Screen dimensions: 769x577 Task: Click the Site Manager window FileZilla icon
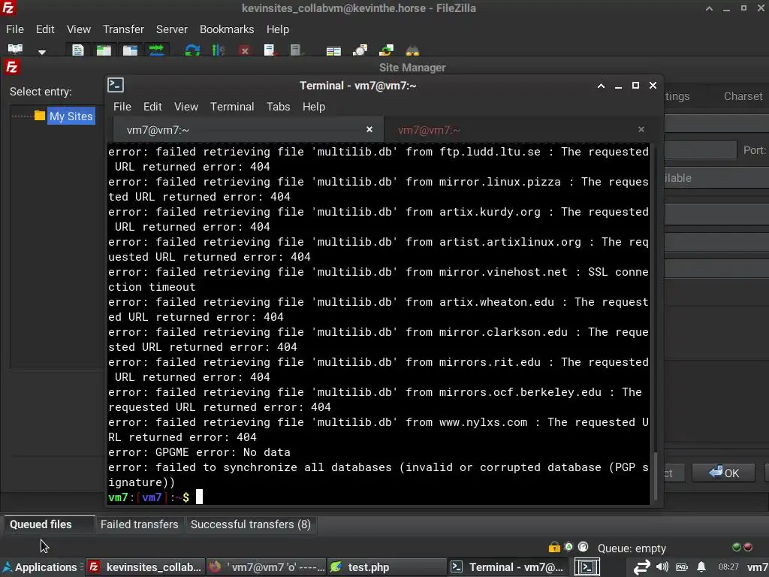(x=12, y=67)
